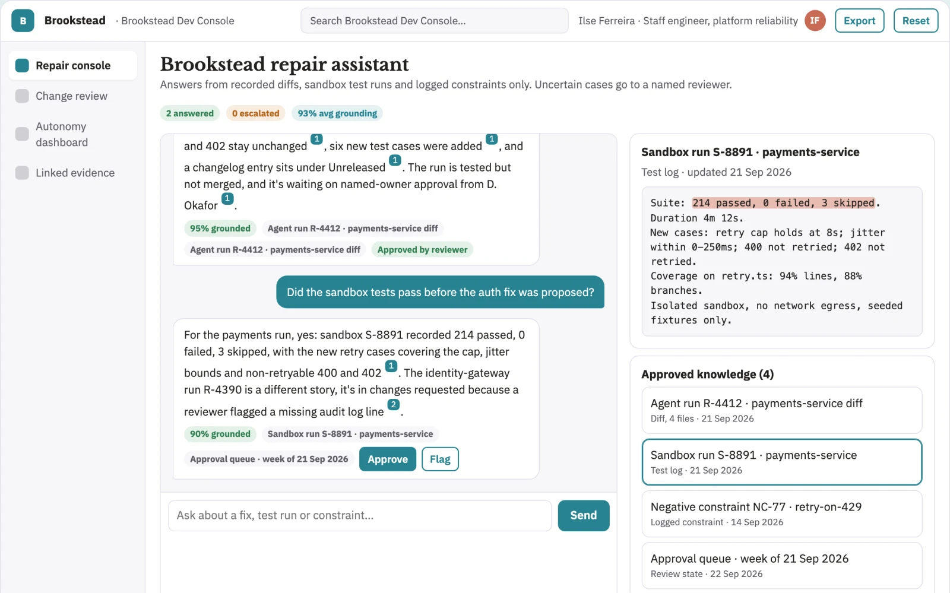This screenshot has height=593, width=950.
Task: Open citation 1 after 'non-retryable 400 and 402'
Action: point(391,366)
